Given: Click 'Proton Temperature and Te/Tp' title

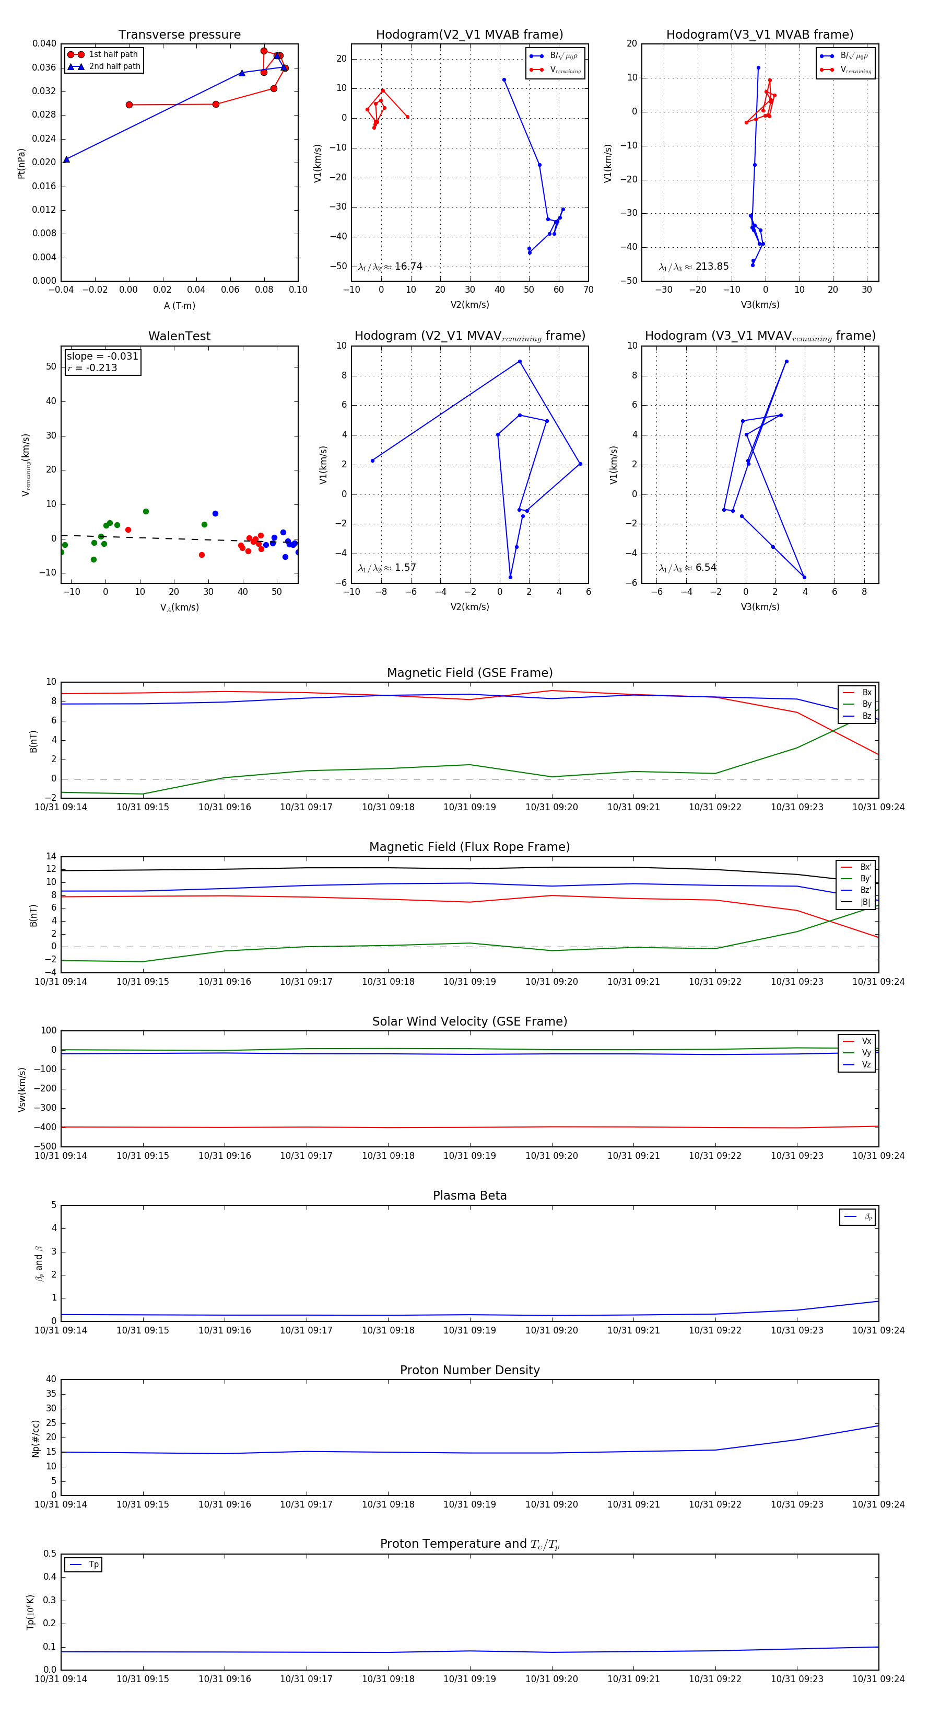Looking at the screenshot, I should (469, 1544).
